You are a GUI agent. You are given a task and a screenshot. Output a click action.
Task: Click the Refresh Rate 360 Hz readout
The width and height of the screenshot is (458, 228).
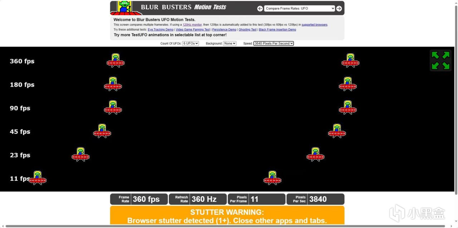tap(198, 199)
